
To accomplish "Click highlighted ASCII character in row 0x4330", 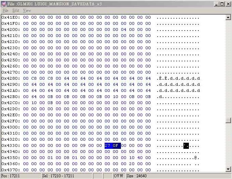I will 186,146.
